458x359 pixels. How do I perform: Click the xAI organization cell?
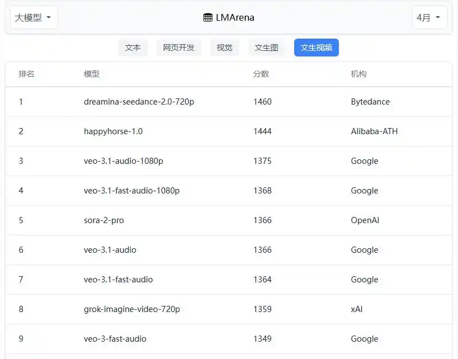point(357,309)
